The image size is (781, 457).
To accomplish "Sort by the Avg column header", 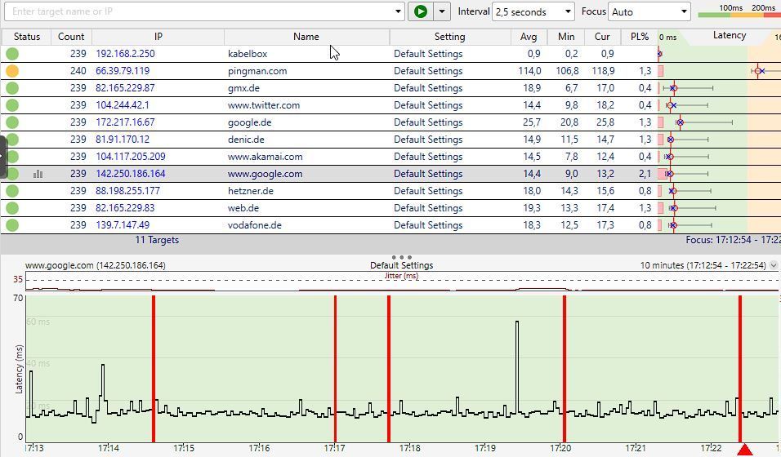I will 529,37.
